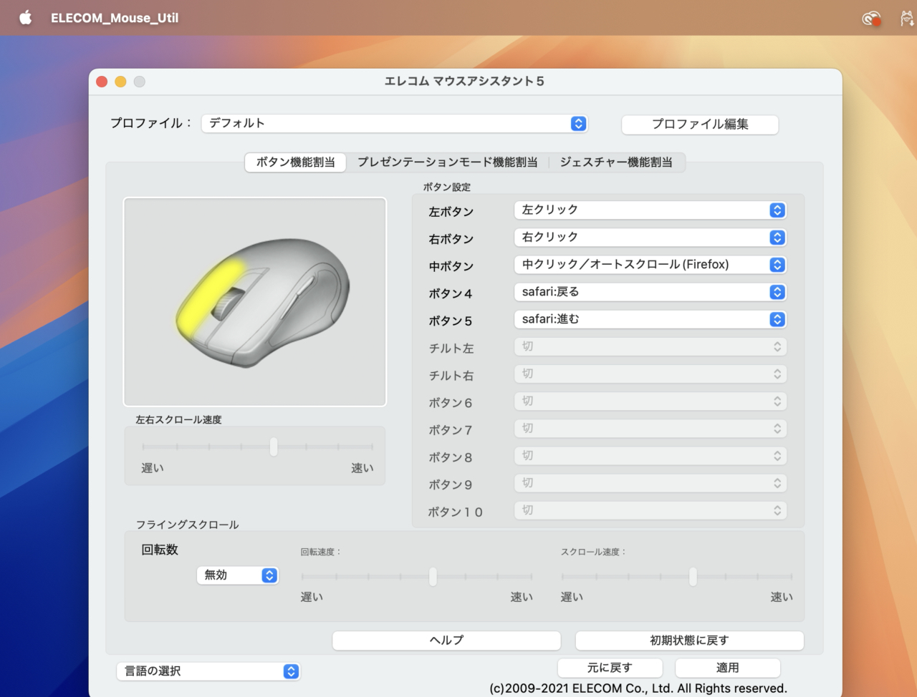Open the 言語の選択 dropdown
The image size is (917, 697).
tap(208, 671)
